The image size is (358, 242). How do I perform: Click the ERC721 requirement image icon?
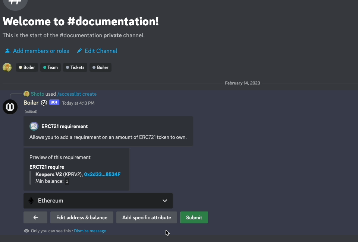tap(34, 126)
